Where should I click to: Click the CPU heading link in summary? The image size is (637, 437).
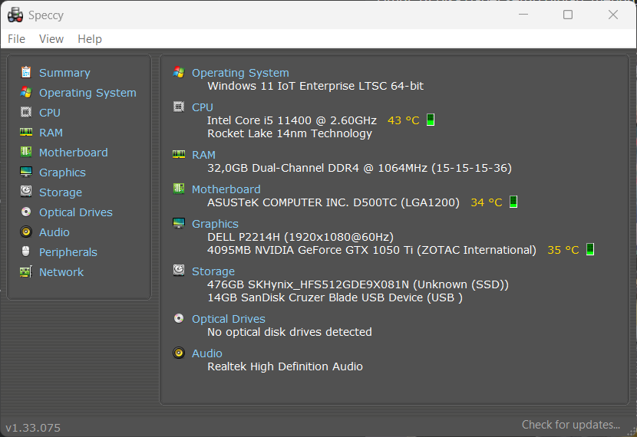tap(203, 107)
